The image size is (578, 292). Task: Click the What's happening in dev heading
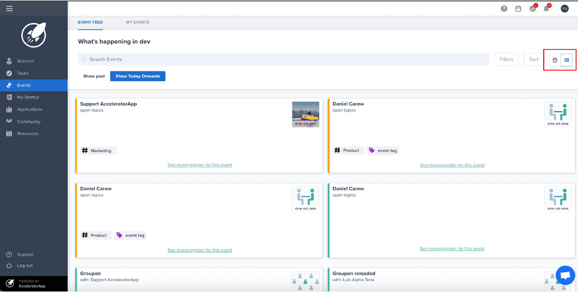point(115,42)
